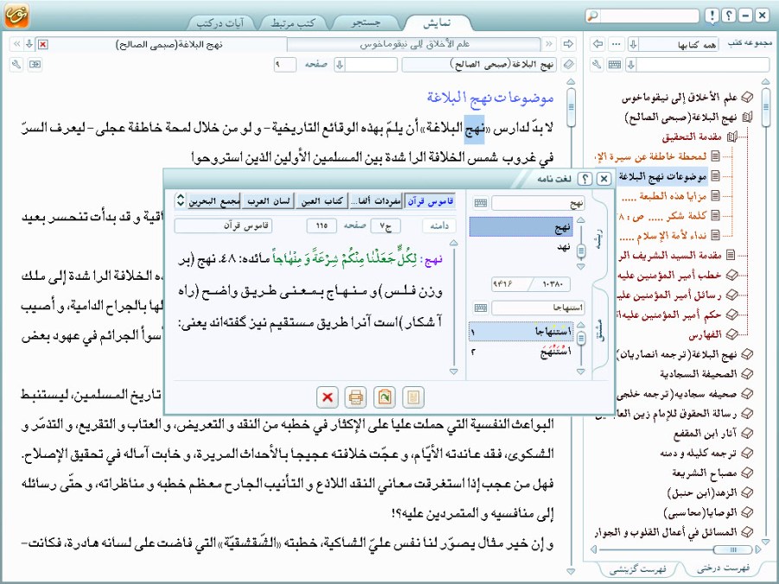Select مصباح الشريعة in the book tree
Screen dimensions: 779x584
point(705,473)
